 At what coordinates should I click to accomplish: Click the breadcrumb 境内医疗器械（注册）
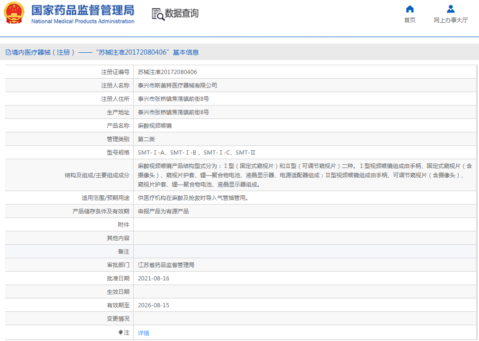click(x=43, y=52)
